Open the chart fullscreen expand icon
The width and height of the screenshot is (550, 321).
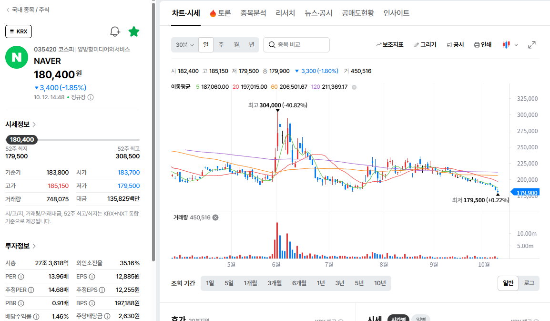532,45
